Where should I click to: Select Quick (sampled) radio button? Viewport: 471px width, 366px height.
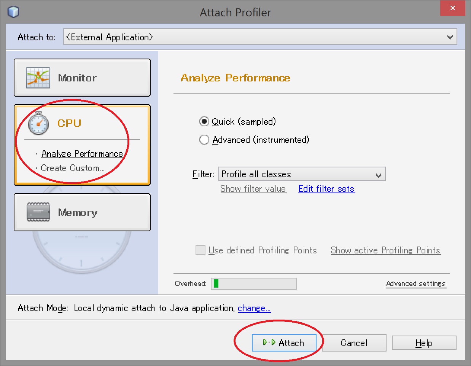(x=204, y=122)
